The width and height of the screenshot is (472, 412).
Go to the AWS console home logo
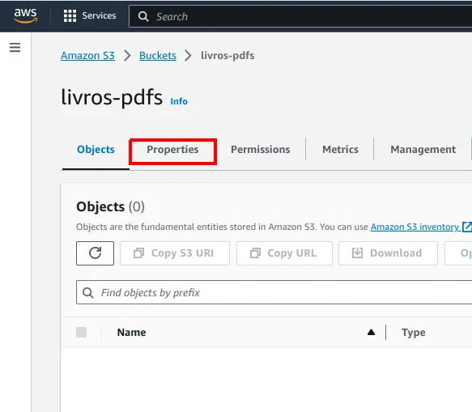point(26,15)
